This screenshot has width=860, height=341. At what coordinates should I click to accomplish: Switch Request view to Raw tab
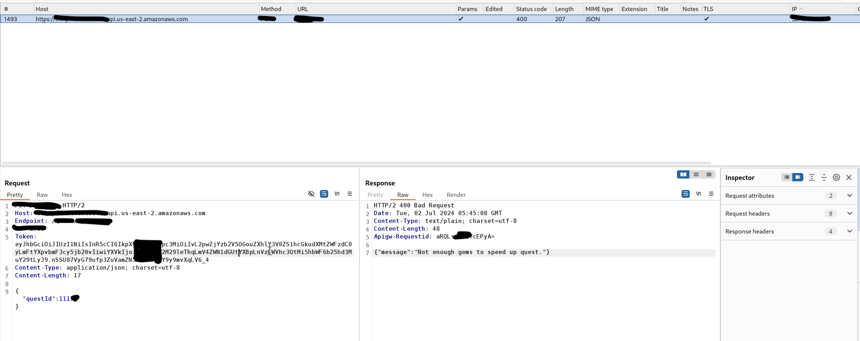[x=42, y=195]
